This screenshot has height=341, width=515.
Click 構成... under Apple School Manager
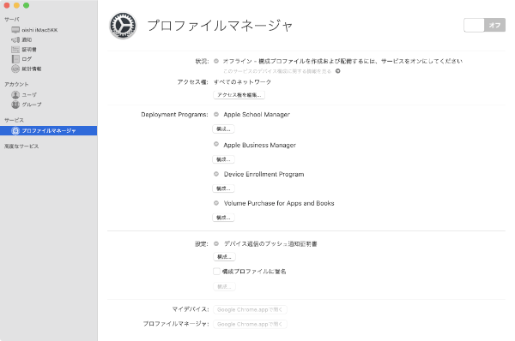[224, 129]
